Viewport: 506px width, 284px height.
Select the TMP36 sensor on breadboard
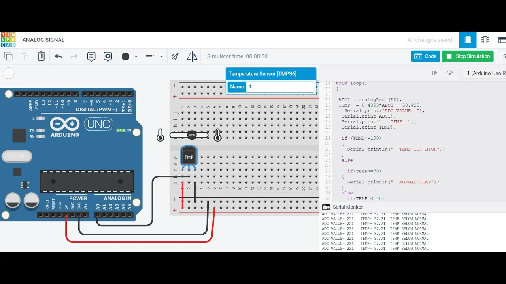[x=189, y=157]
